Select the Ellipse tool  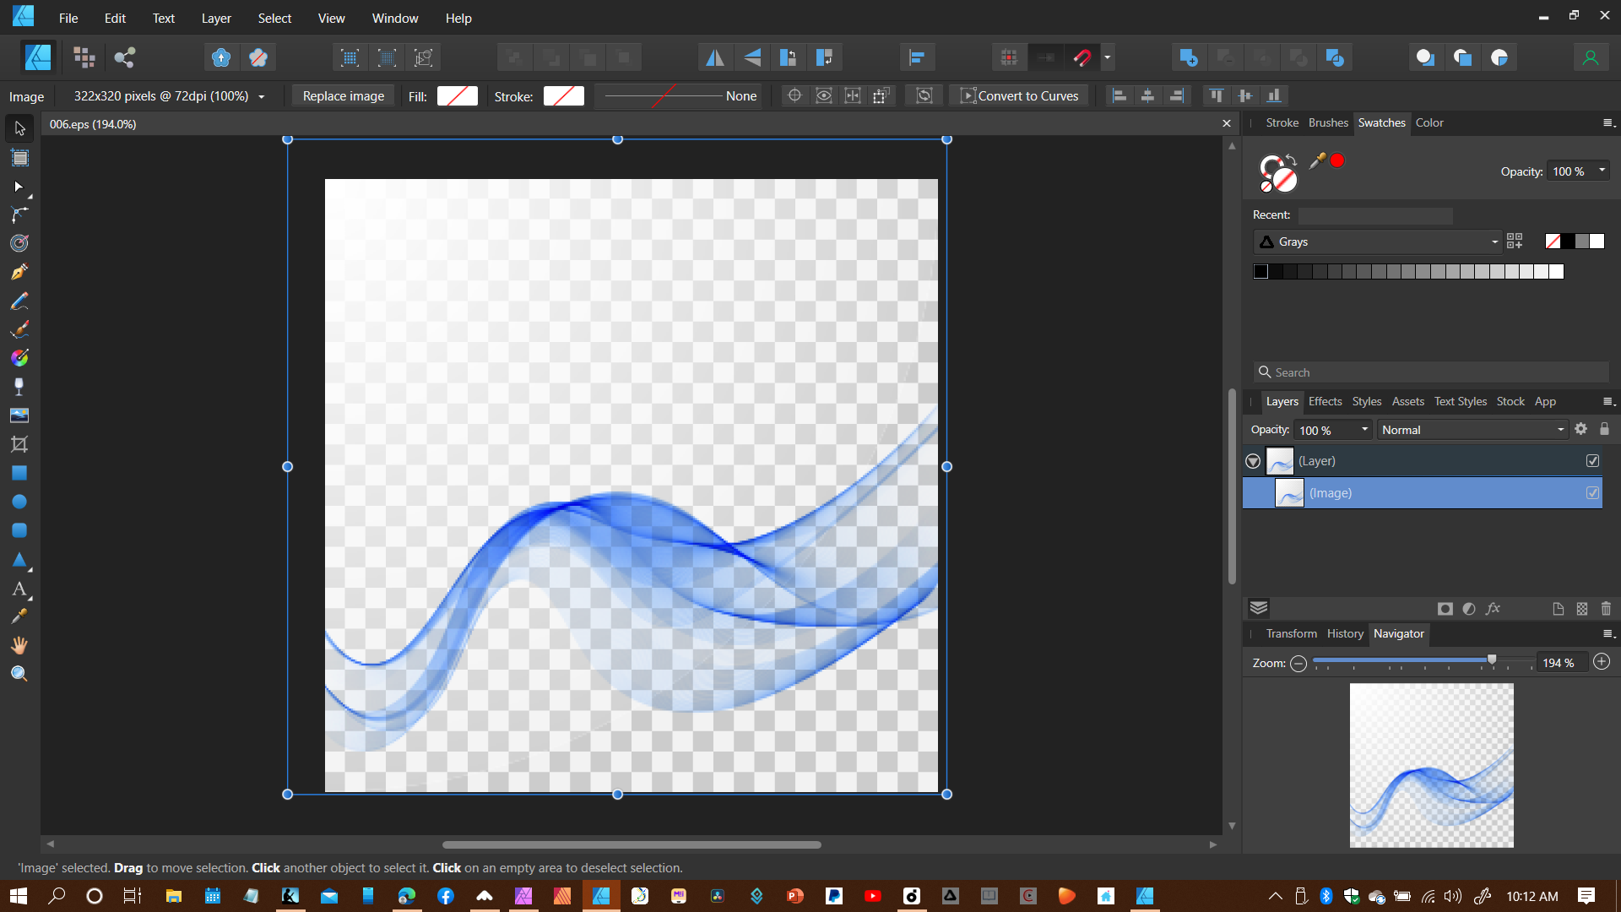click(19, 501)
